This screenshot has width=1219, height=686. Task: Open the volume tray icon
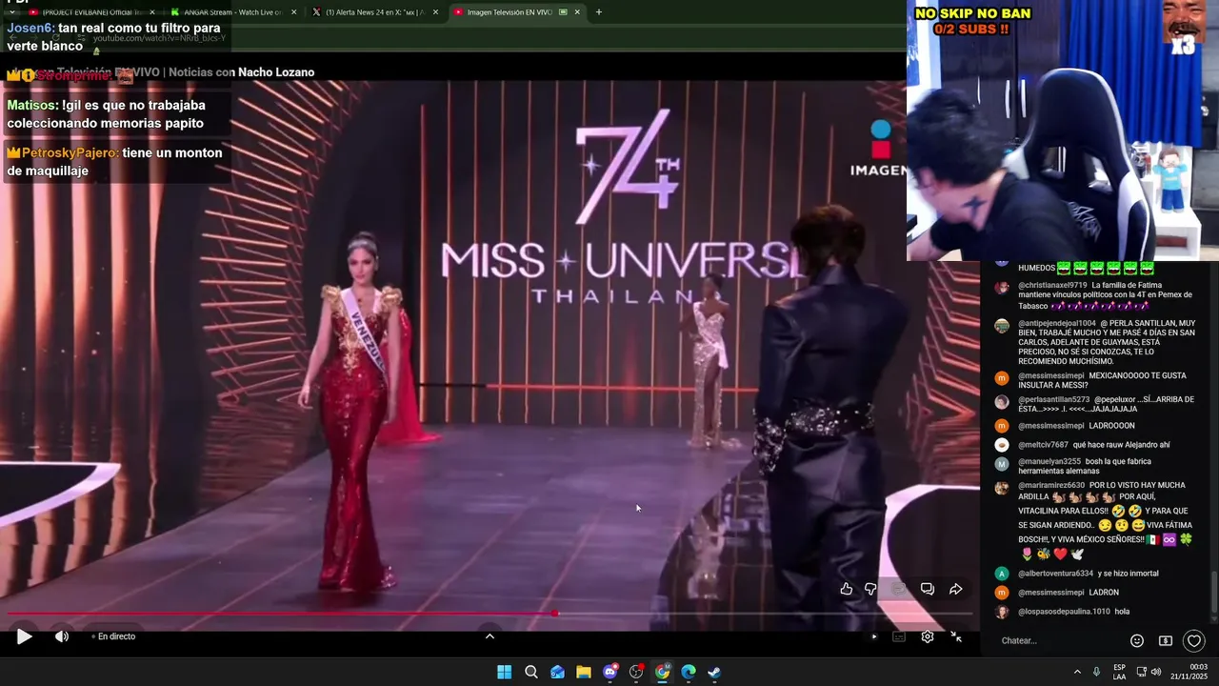click(x=1156, y=672)
